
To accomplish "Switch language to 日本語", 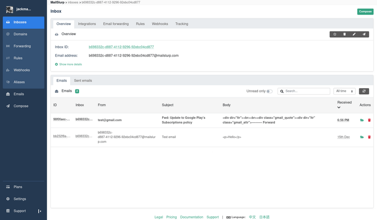I will coord(264,217).
